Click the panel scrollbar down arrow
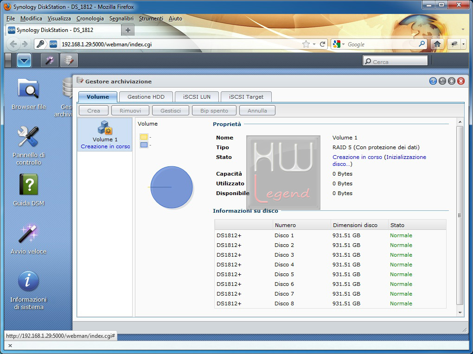The width and height of the screenshot is (473, 354). point(460,313)
